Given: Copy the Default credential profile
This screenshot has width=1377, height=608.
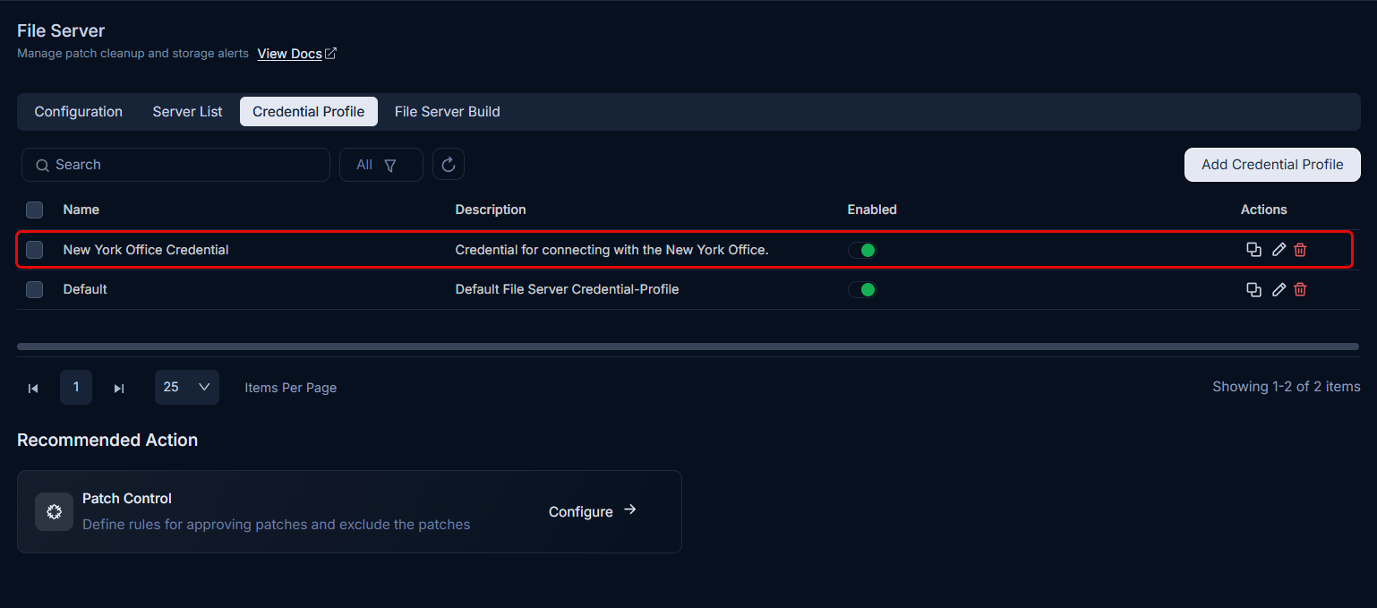Looking at the screenshot, I should click(1253, 289).
